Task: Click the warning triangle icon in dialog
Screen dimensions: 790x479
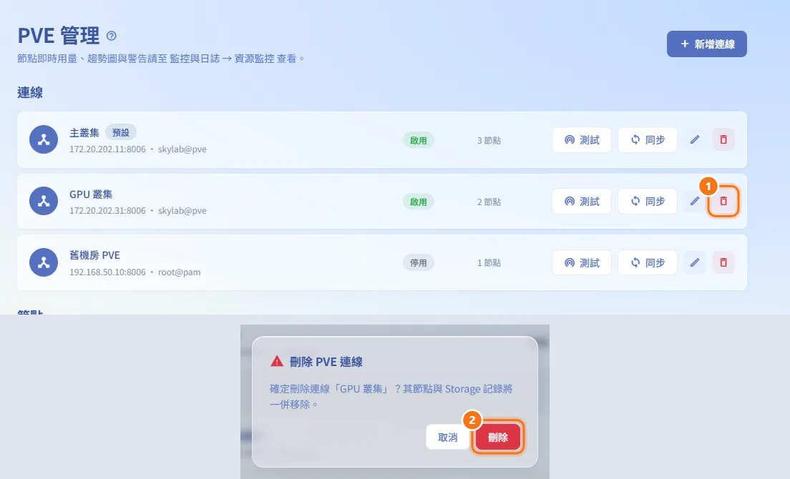Action: point(277,361)
